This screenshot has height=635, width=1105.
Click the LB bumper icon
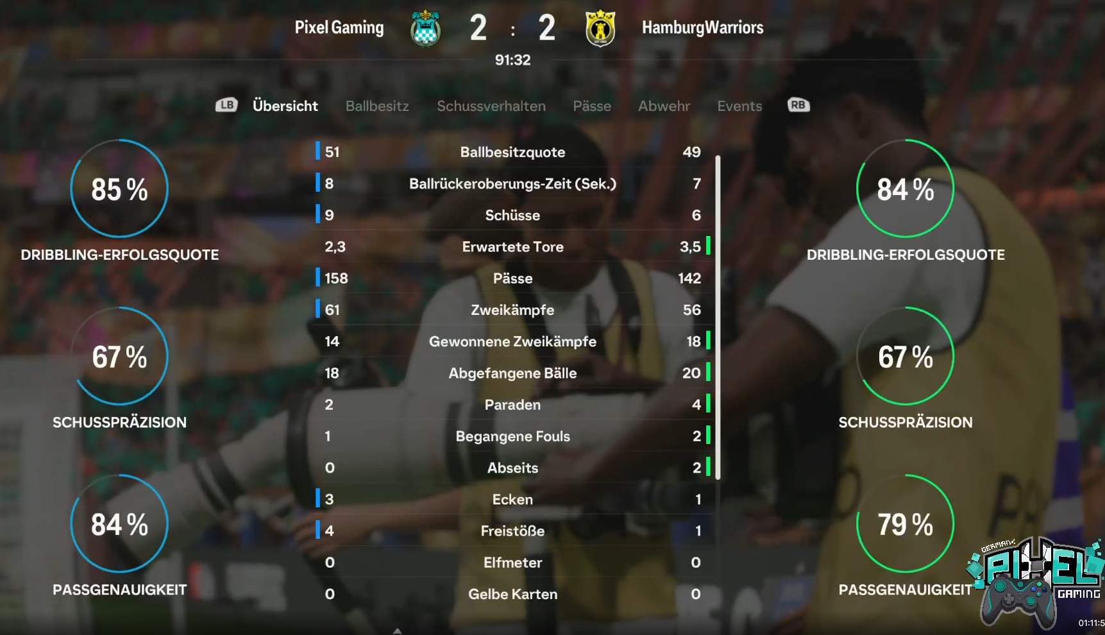tap(226, 105)
